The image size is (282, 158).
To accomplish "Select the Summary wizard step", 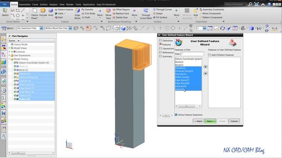I will coord(166,57).
